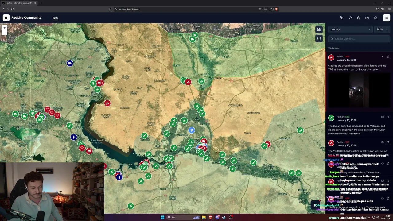The width and height of the screenshot is (393, 221).
Task: Zoom out the map with minus button
Action: [x=5, y=33]
